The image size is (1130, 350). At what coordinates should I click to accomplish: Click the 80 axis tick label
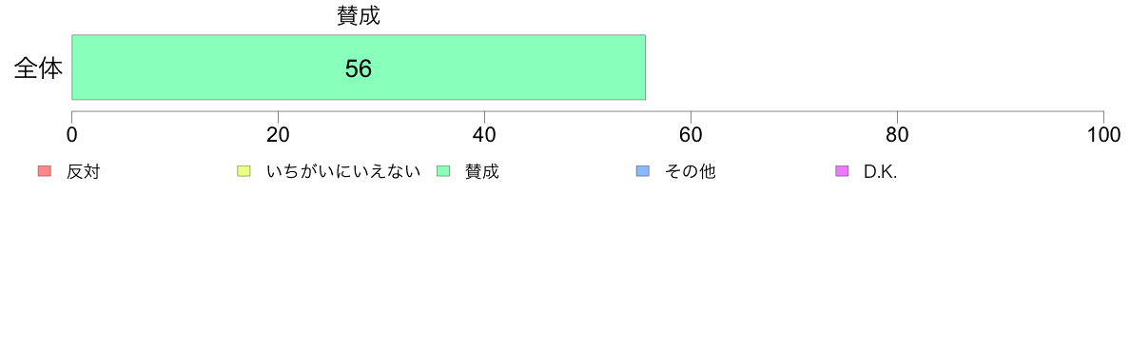(x=897, y=135)
